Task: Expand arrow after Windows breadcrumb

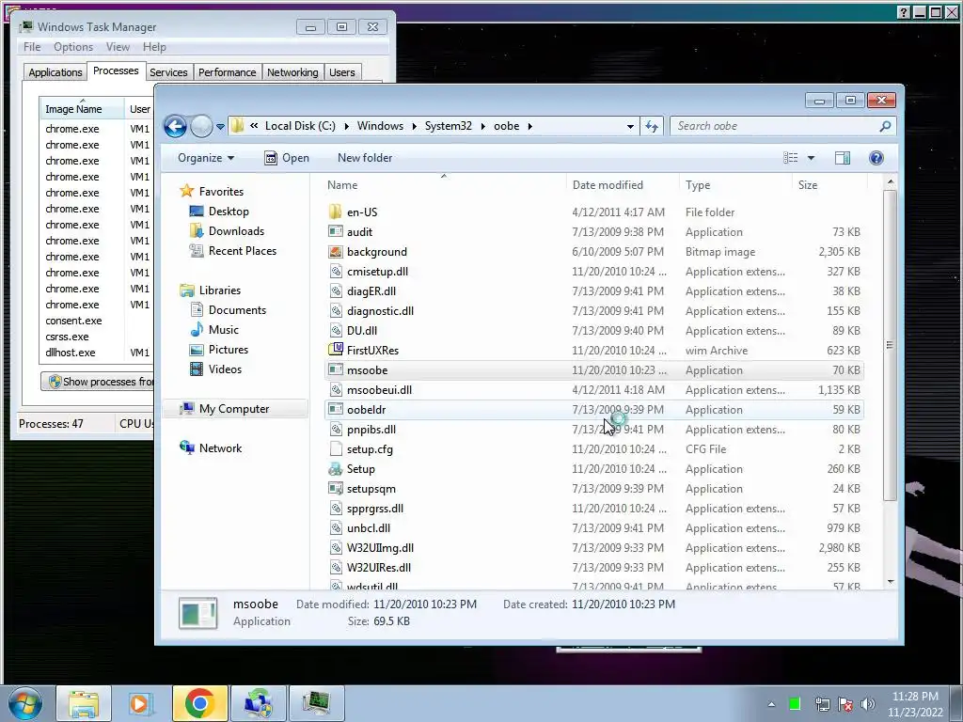Action: point(414,126)
